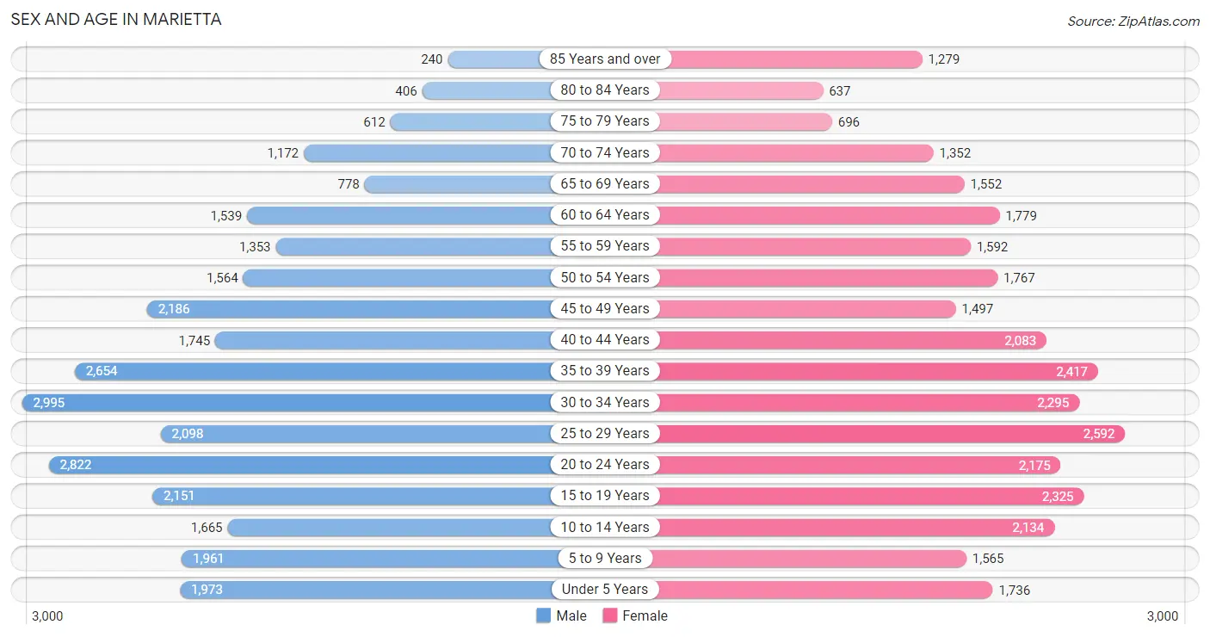Image resolution: width=1210 pixels, height=637 pixels.
Task: Click the Under 5 Years category label
Action: tap(605, 590)
